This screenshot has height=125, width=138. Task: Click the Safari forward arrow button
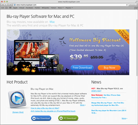pyautogui.click(x=6, y=5)
